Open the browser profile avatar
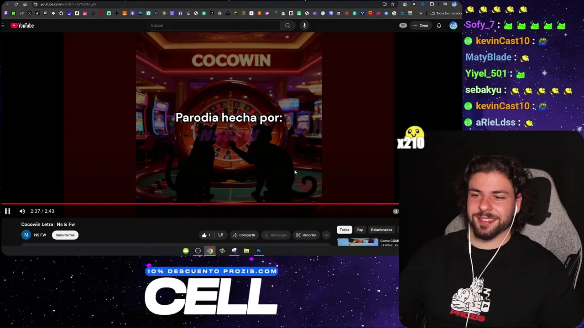Image resolution: width=584 pixels, height=328 pixels. (454, 4)
